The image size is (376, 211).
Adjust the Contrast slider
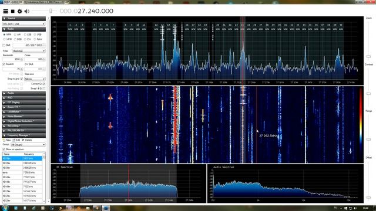point(368,94)
